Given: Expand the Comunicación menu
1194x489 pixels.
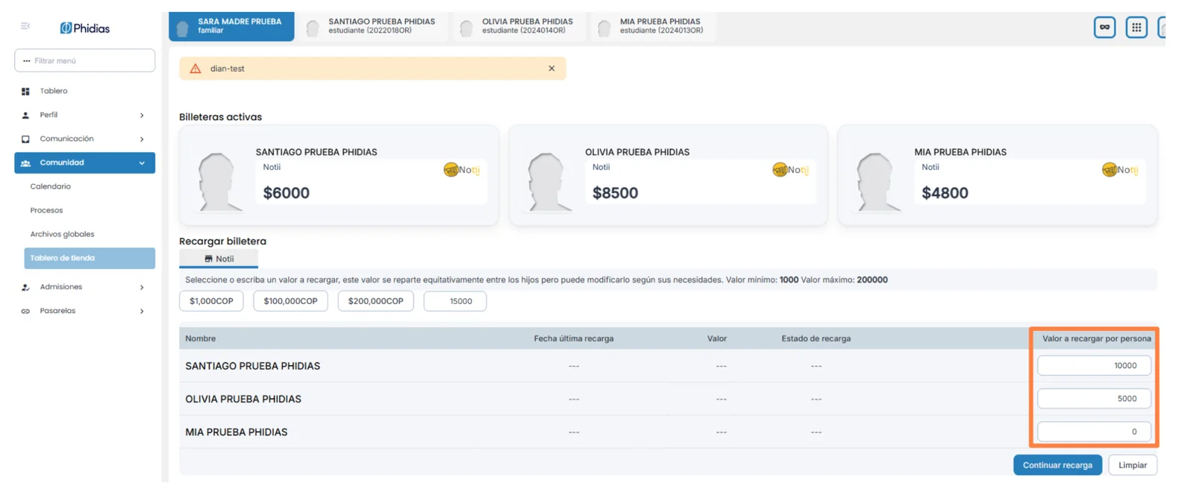Looking at the screenshot, I should [x=84, y=139].
